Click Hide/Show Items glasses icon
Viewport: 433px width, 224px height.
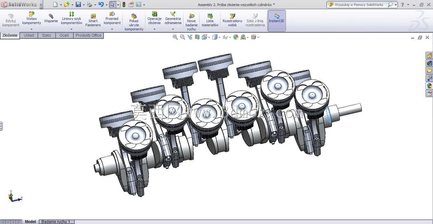click(225, 37)
